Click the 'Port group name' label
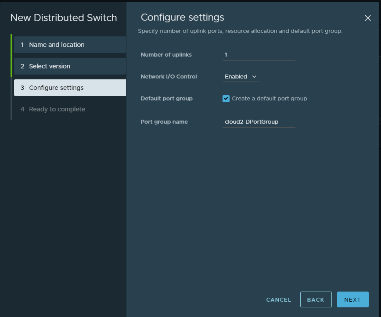Screen dimensions: 381x317 click(x=164, y=122)
